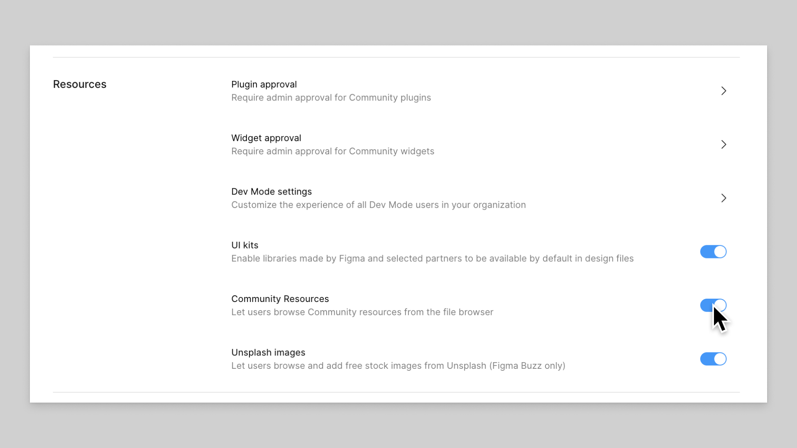Select the Widget approval heading
This screenshot has width=797, height=448.
coord(266,138)
